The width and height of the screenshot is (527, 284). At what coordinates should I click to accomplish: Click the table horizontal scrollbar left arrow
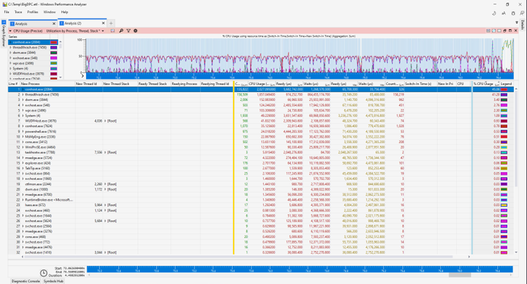[22, 257]
